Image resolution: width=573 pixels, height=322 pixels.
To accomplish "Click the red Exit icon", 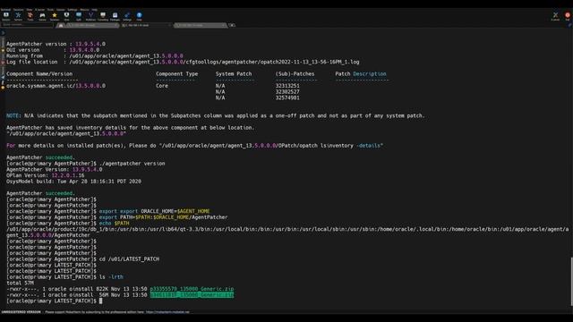I will coord(568,16).
